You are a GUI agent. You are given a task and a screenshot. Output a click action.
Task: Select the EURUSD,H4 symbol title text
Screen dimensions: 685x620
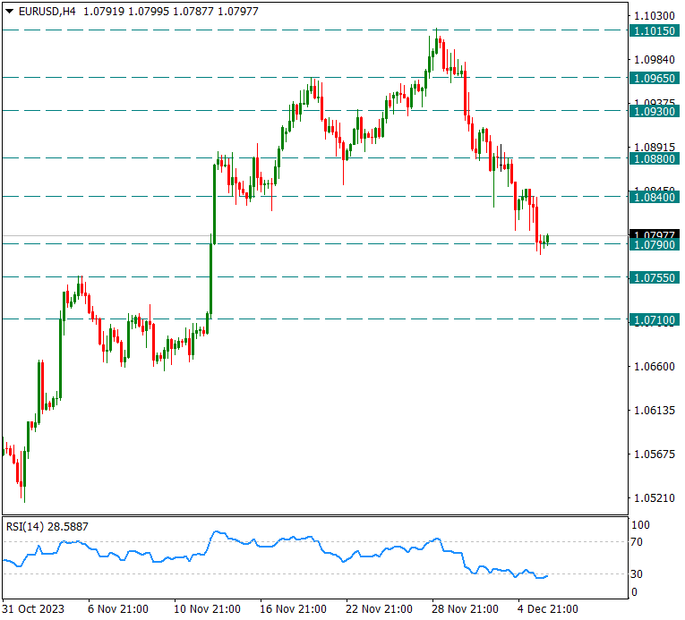tap(47, 12)
